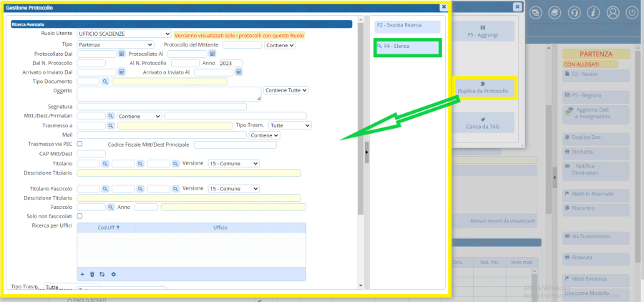The width and height of the screenshot is (644, 302).
Task: Check the Solo non fascicolati box
Action: point(79,216)
